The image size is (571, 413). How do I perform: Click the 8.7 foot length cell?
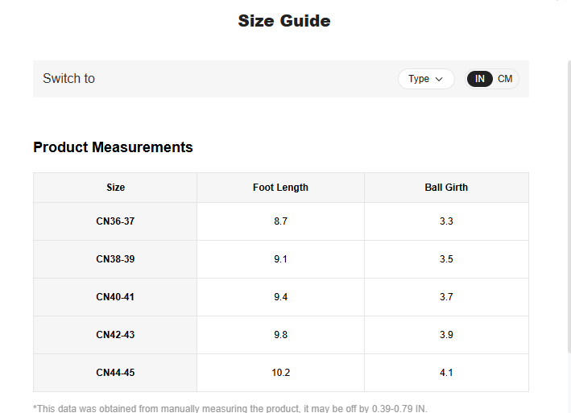(x=280, y=221)
